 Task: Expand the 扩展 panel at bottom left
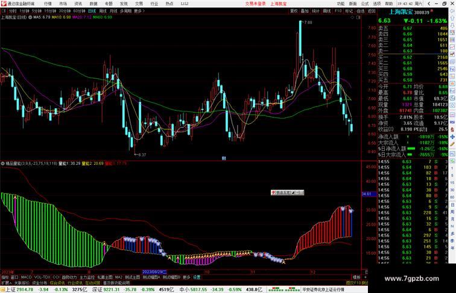[7, 283]
